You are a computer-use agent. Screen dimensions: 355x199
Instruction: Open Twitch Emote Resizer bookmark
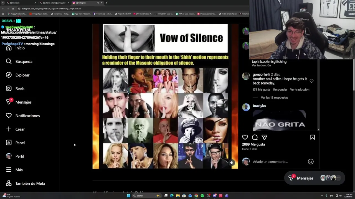tap(228, 14)
